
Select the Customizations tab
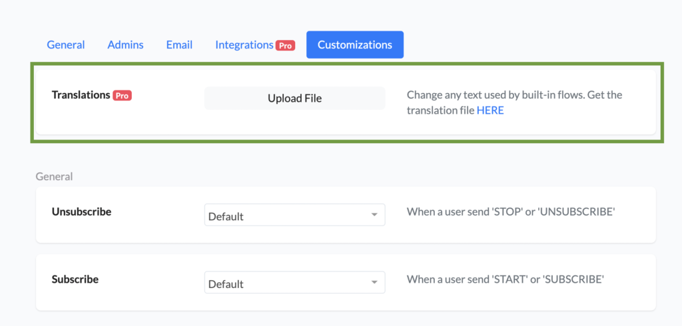(354, 45)
